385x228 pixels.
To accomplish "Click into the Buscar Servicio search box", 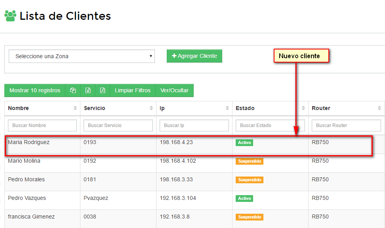I will pos(118,125).
